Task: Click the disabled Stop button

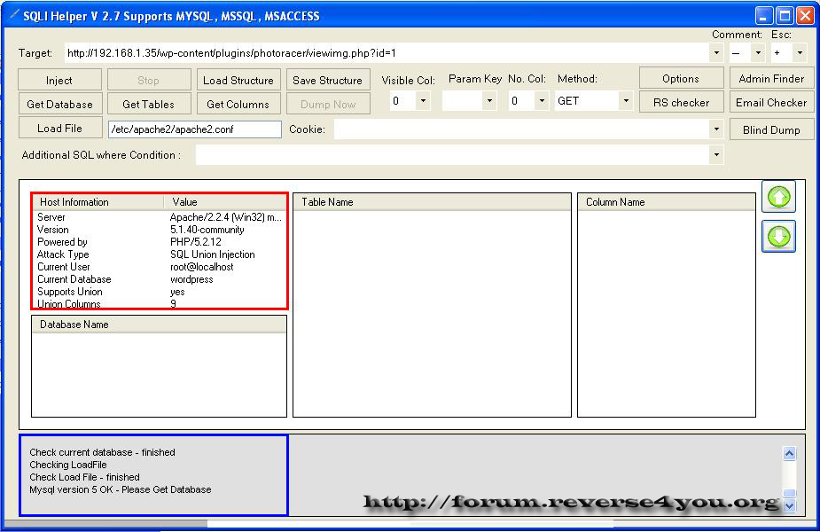Action: pos(149,80)
